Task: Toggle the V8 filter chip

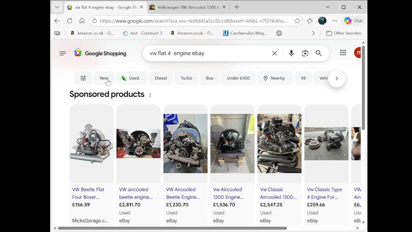Action: (303, 78)
